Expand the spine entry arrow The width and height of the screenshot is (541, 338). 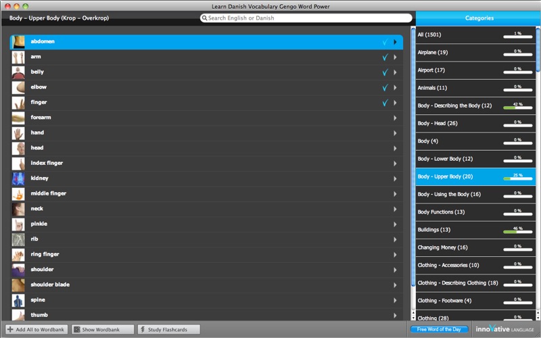coord(395,300)
